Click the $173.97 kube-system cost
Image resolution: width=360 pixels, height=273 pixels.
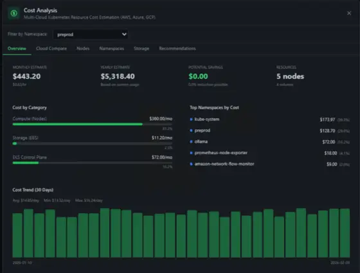[x=327, y=119]
